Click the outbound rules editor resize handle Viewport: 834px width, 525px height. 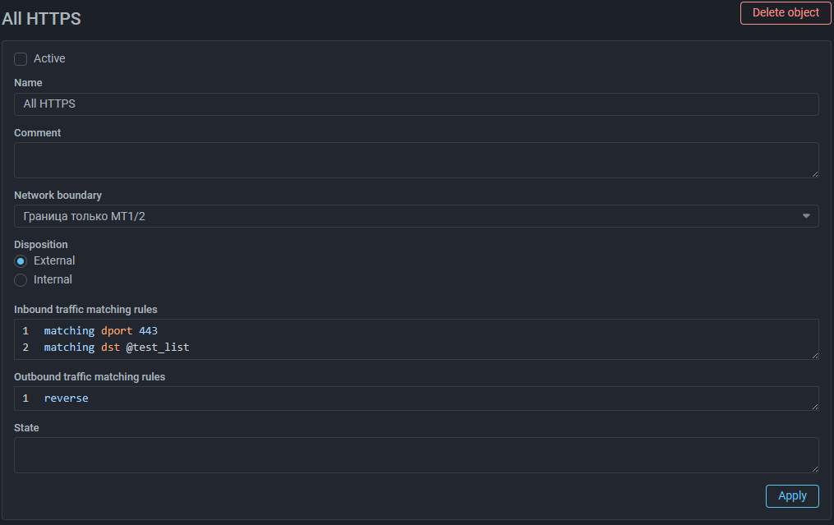[815, 407]
